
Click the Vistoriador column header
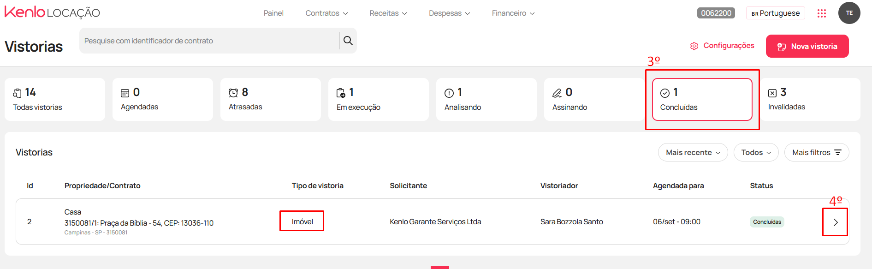559,185
